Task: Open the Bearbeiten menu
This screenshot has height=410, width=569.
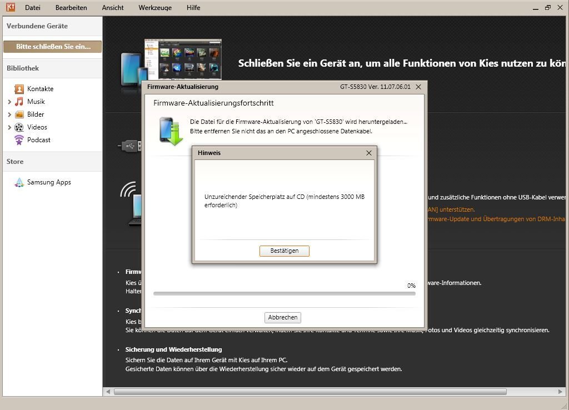Action: click(71, 8)
